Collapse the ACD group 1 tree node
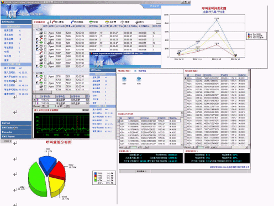274x206 pixels. [x=34, y=29]
